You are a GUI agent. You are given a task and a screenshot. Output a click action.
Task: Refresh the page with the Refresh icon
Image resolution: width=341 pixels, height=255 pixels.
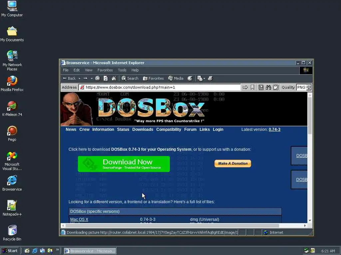pyautogui.click(x=106, y=78)
